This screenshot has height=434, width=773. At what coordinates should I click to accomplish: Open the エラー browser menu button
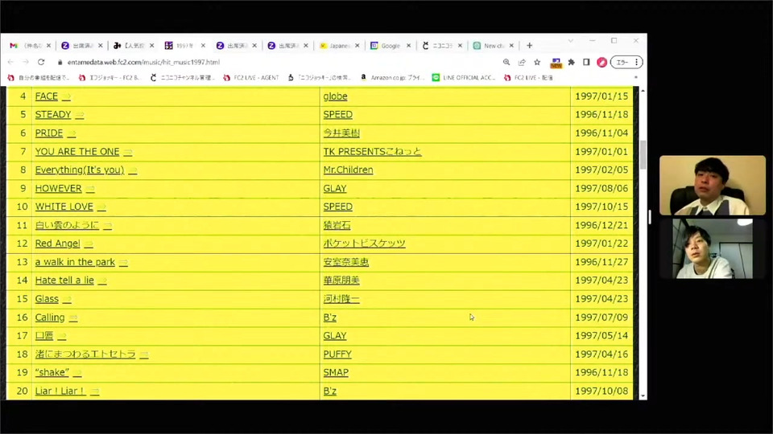pyautogui.click(x=626, y=62)
